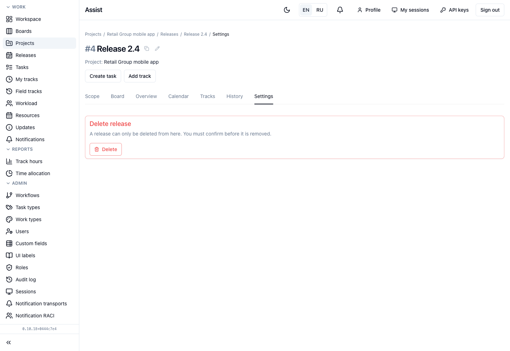Edit the release name with the pencil icon
Screen dimensions: 510x351
[x=157, y=48]
